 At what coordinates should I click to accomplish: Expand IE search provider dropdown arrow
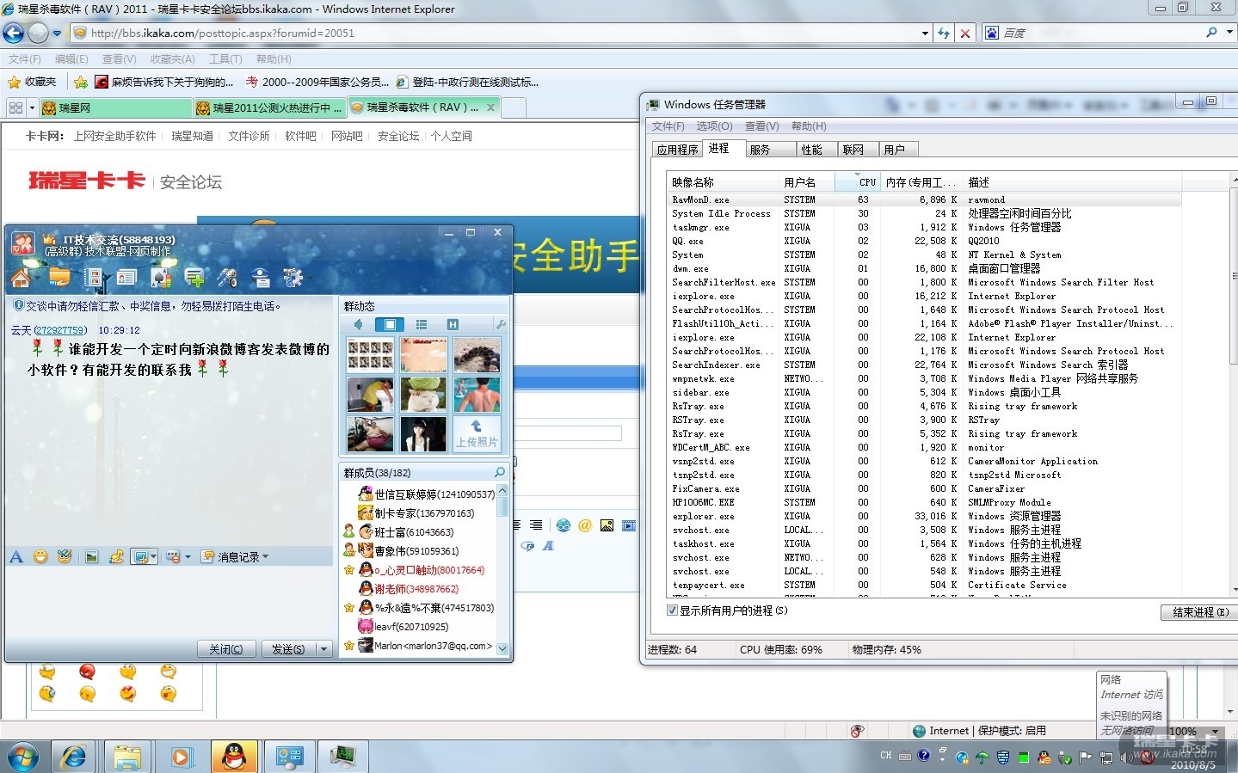[1229, 33]
